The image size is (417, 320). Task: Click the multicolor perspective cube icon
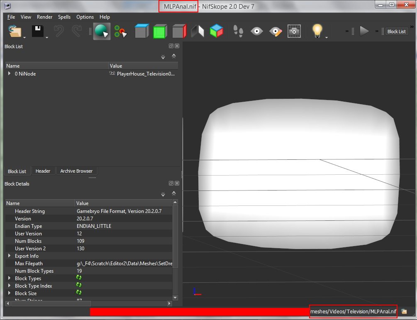point(216,32)
